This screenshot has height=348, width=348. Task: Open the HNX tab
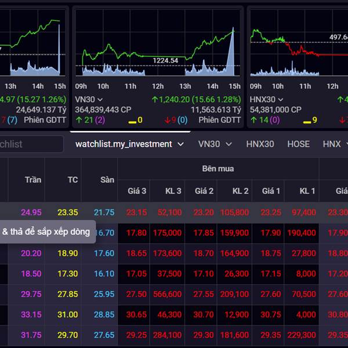[x=332, y=144]
